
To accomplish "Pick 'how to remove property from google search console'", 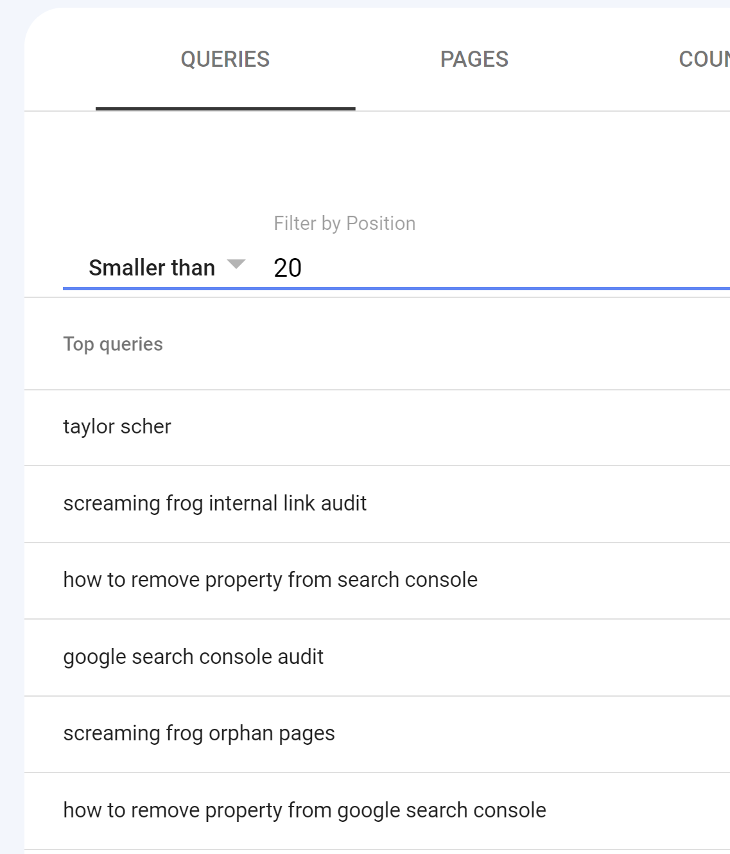I will [x=304, y=810].
